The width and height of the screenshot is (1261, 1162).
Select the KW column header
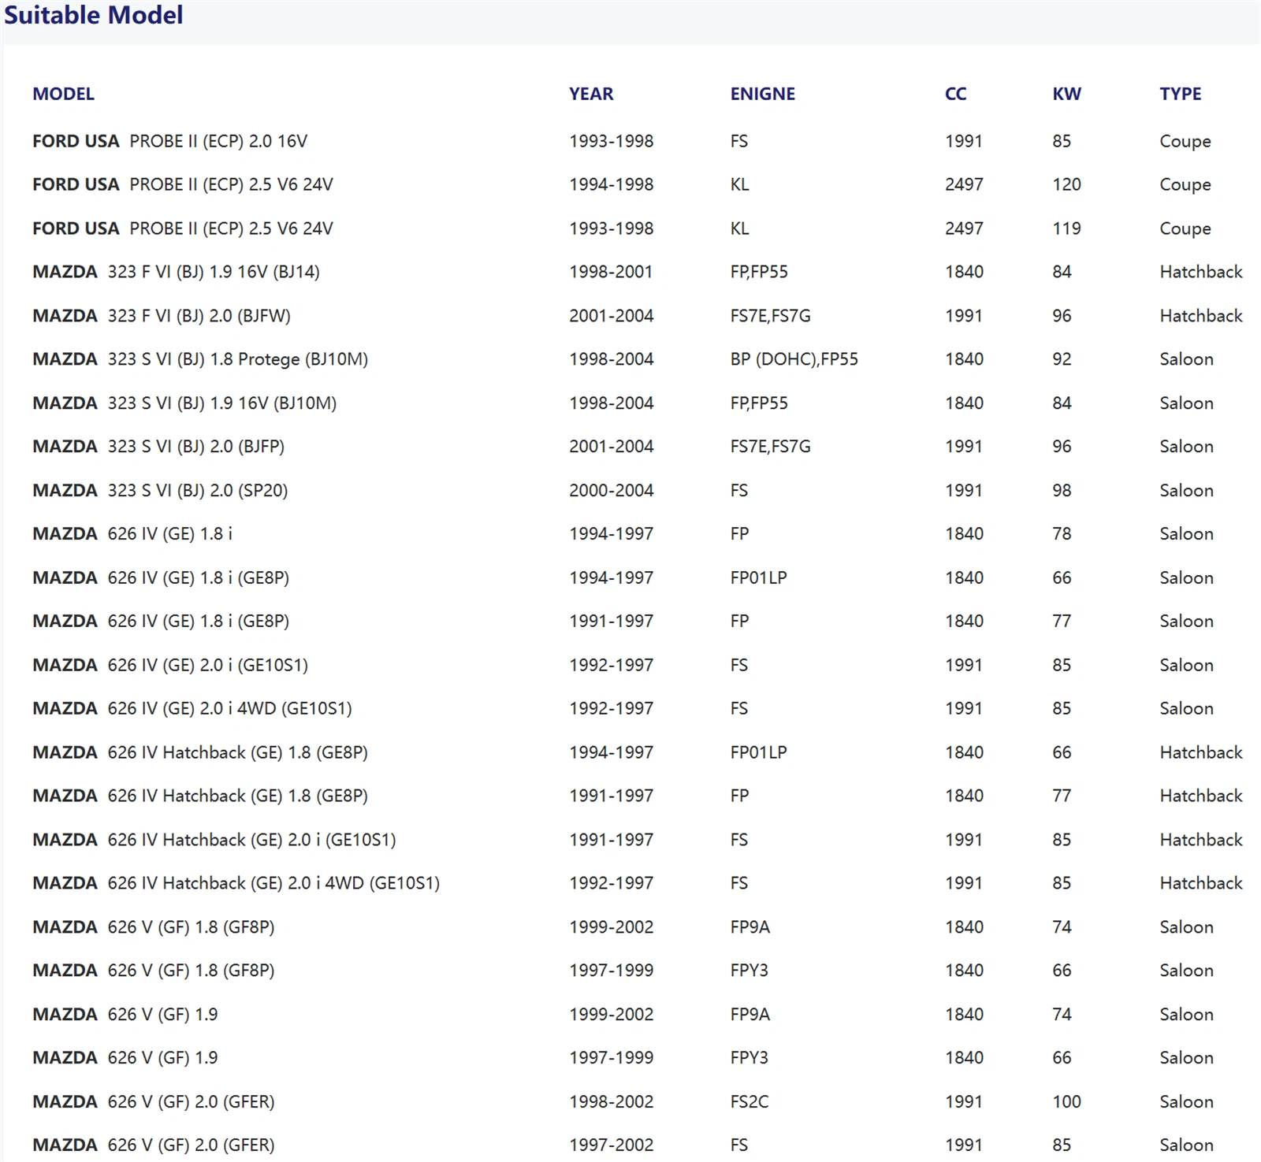(x=1066, y=94)
